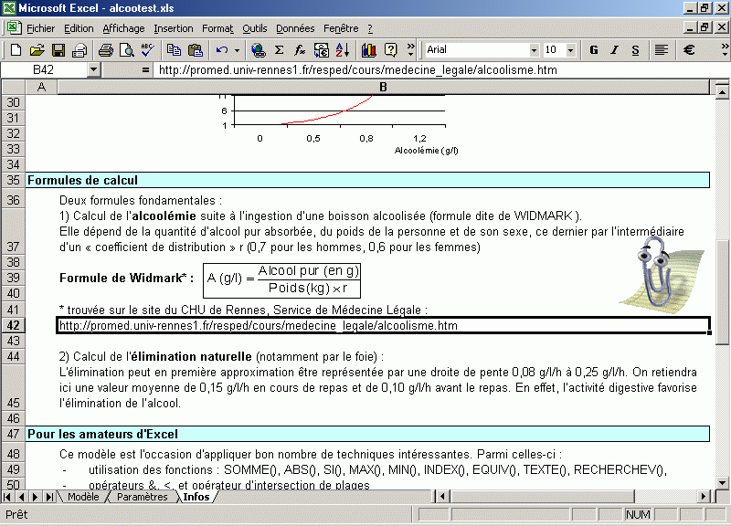The height and width of the screenshot is (526, 731).
Task: Toggle italic with the I button
Action: tap(614, 50)
